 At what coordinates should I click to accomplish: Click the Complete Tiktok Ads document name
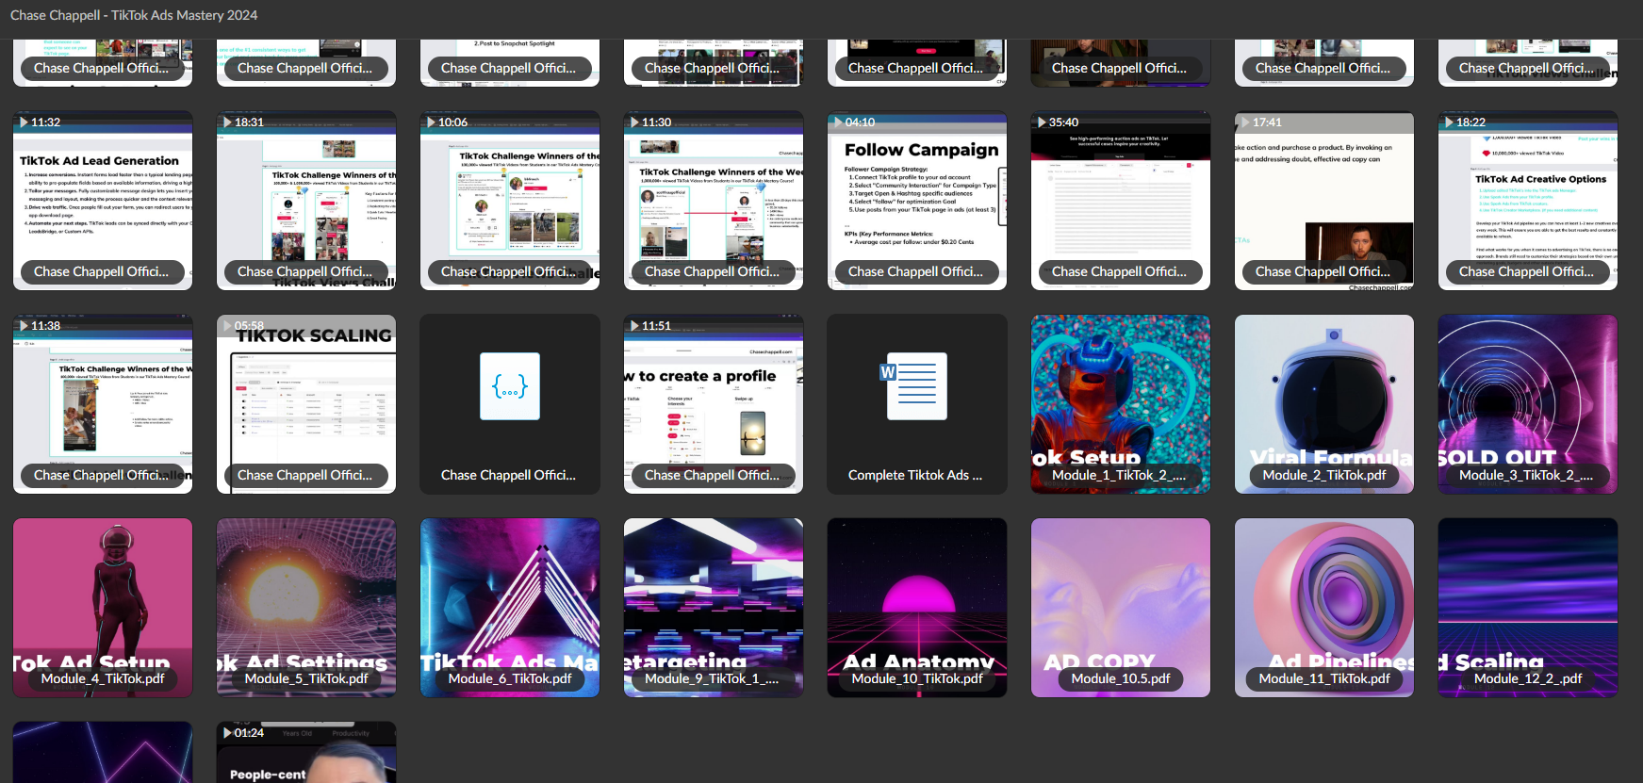click(915, 475)
